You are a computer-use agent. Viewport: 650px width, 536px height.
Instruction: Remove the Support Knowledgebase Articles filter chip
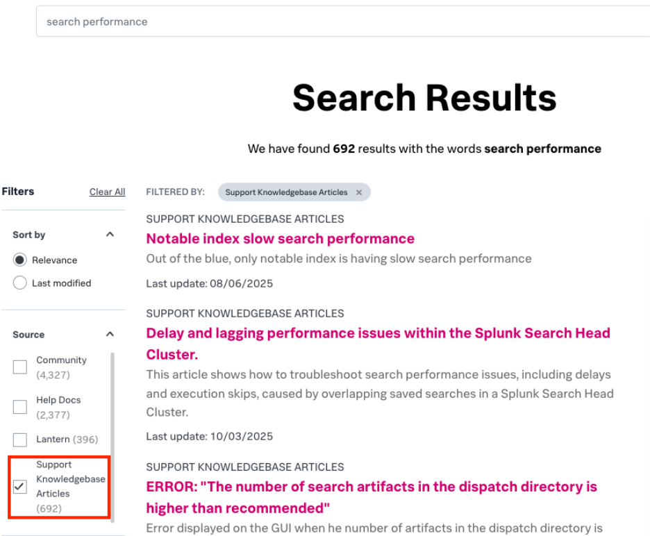[359, 192]
